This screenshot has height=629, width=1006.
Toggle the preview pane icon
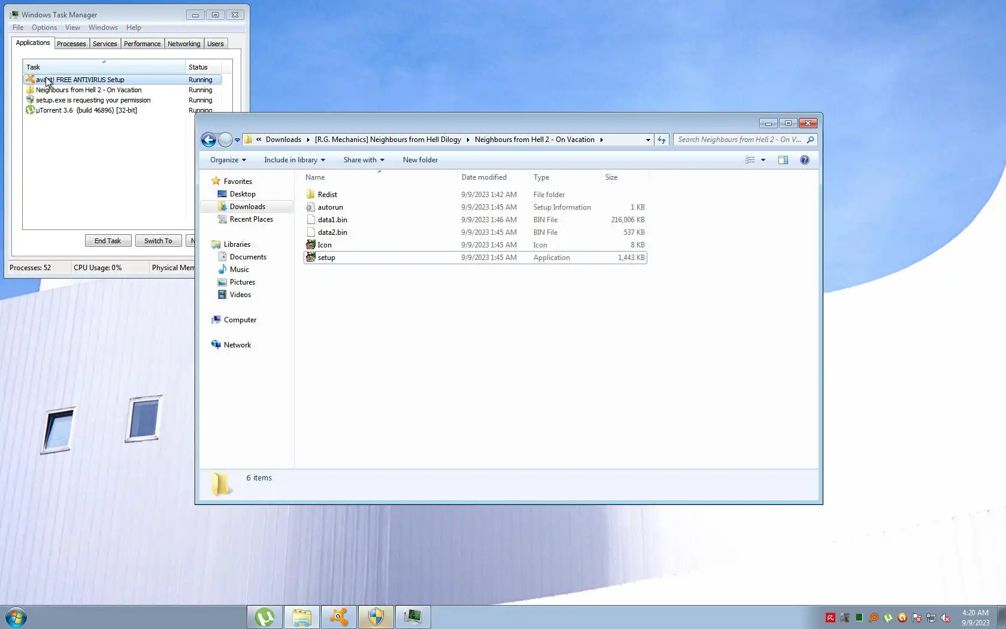tap(783, 160)
